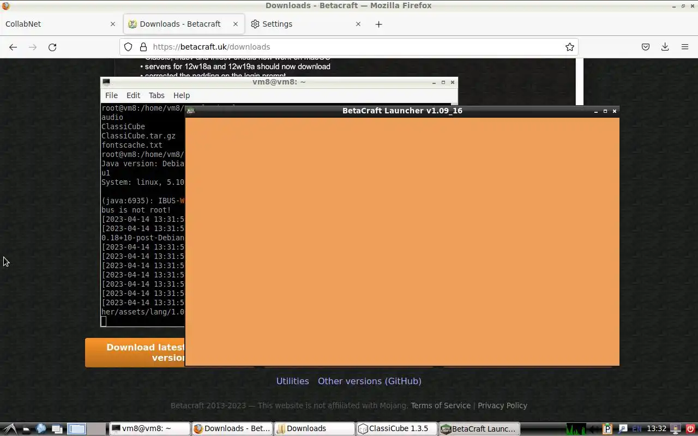Open the terminal Help menu
The image size is (698, 436).
tap(182, 95)
